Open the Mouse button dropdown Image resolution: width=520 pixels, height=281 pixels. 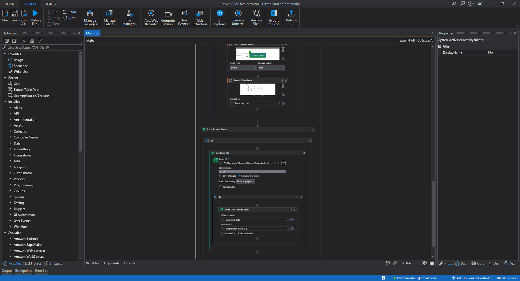coord(271,68)
